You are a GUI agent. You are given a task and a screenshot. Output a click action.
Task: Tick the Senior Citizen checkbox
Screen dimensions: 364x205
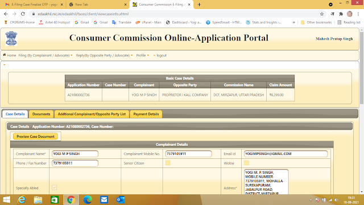point(168,163)
